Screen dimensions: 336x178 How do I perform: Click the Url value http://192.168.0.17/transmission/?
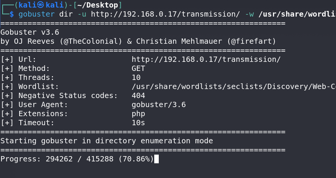click(x=206, y=59)
